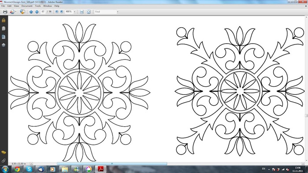The height and width of the screenshot is (173, 308).
Task: Open the Tools menu
Action: pyautogui.click(x=38, y=6)
